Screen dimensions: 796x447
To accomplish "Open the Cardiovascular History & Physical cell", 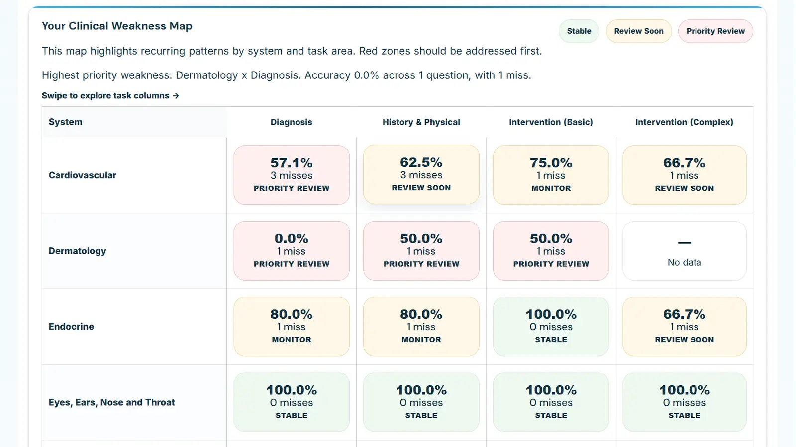I will pos(421,174).
